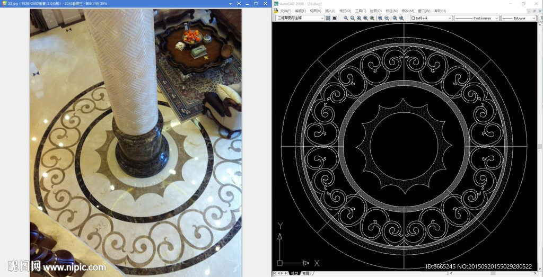Open the 修改(M) modify menu
Viewport: 543px width, 277px height.
click(x=408, y=11)
